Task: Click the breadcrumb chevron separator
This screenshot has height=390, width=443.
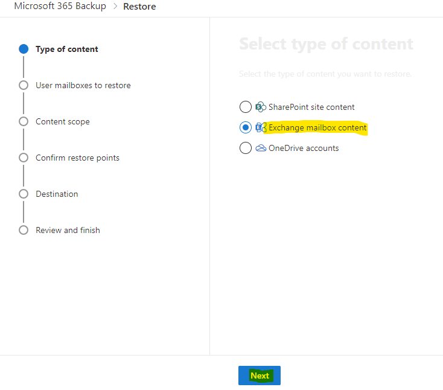Action: (115, 6)
